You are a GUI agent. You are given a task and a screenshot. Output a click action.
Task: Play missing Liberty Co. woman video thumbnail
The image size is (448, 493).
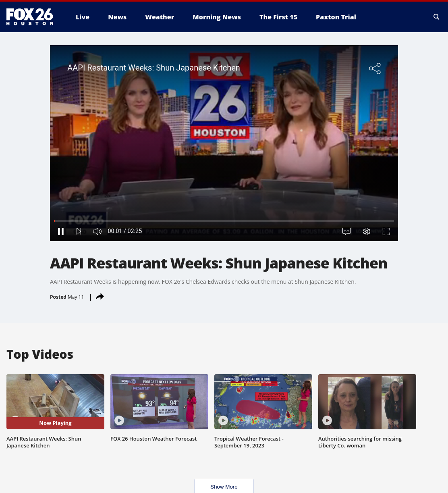pos(367,401)
